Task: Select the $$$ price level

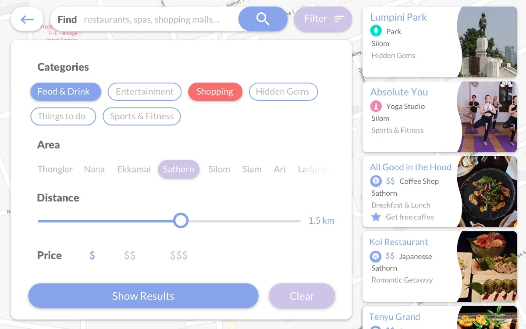Action: coord(179,255)
